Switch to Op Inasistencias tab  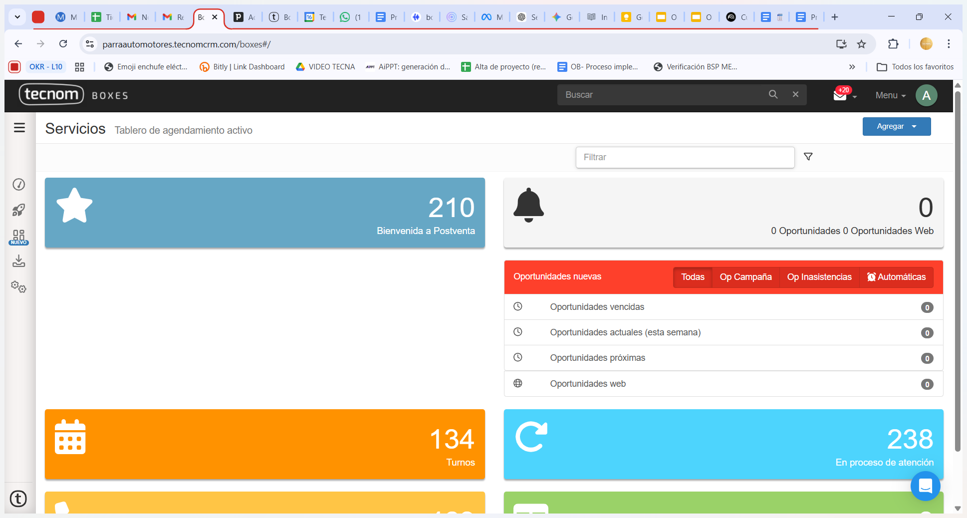(x=819, y=277)
